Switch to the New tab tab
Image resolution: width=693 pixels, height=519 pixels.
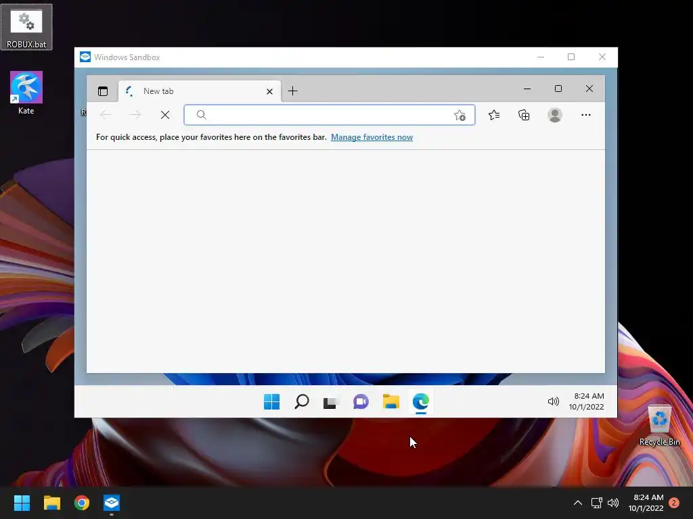199,91
